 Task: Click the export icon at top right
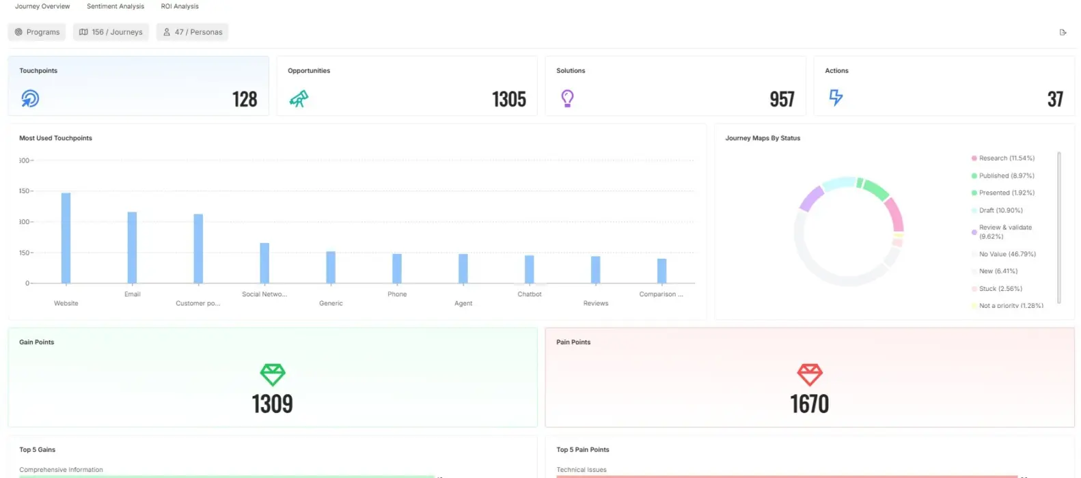[x=1063, y=32]
